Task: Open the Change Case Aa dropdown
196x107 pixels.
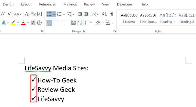Action: click(18, 14)
